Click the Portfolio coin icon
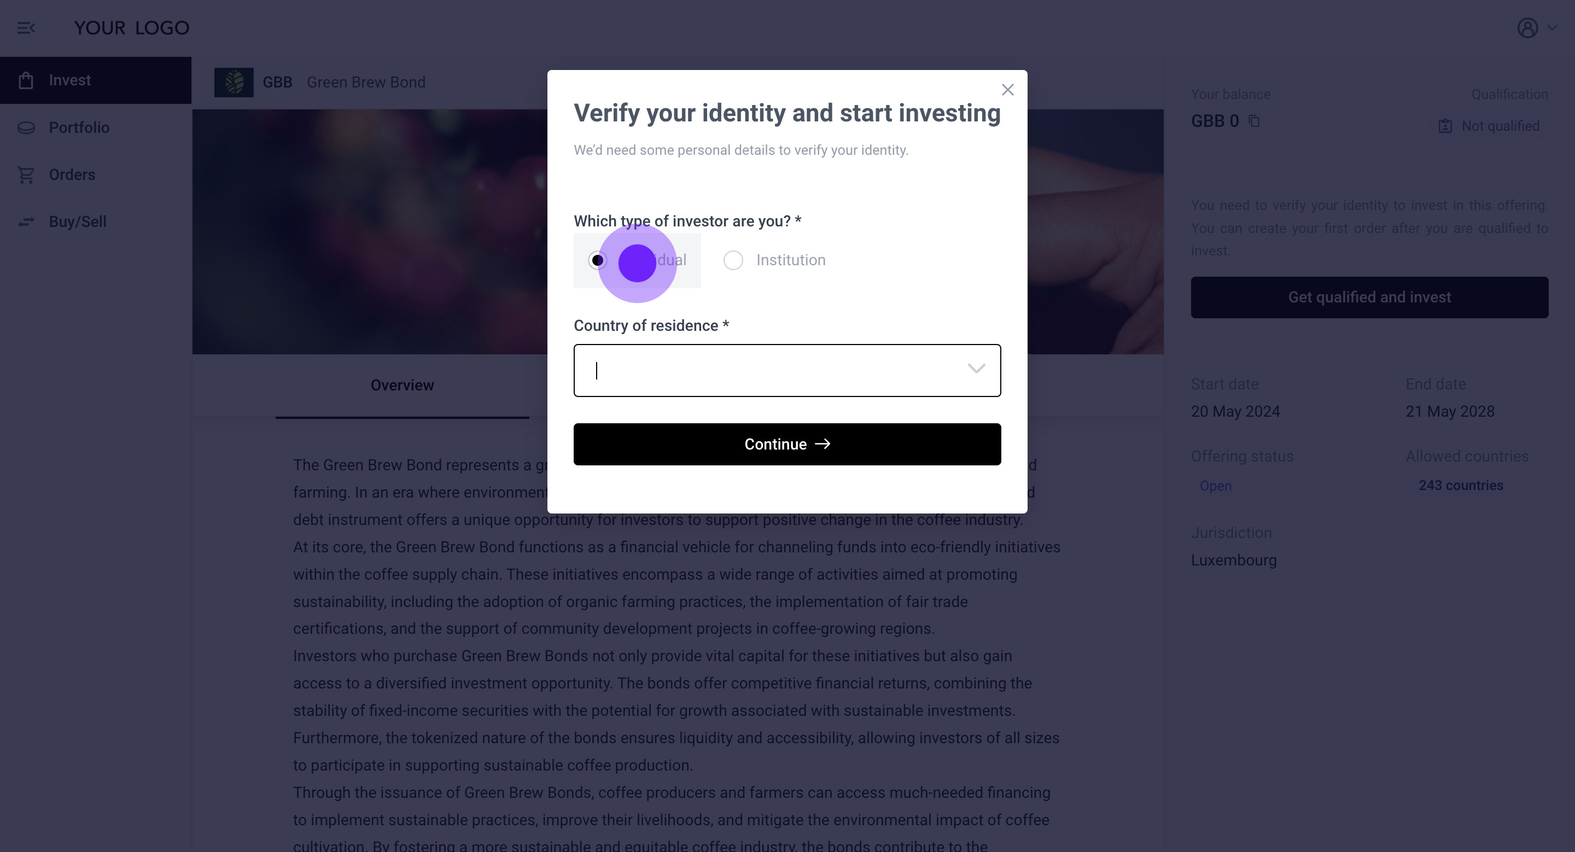The image size is (1575, 852). (26, 128)
